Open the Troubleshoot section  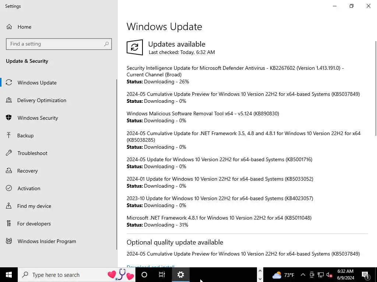pyautogui.click(x=59, y=153)
